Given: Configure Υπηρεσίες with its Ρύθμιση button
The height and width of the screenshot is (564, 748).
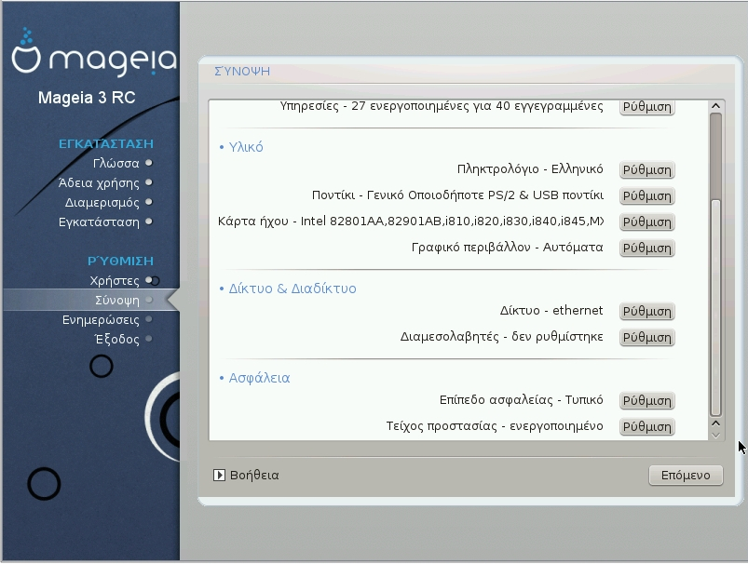Looking at the screenshot, I should click(646, 107).
